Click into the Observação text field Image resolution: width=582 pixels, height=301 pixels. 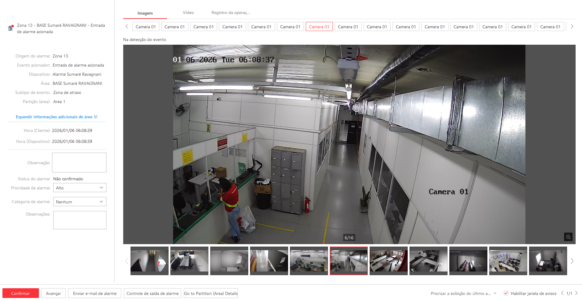coord(79,163)
